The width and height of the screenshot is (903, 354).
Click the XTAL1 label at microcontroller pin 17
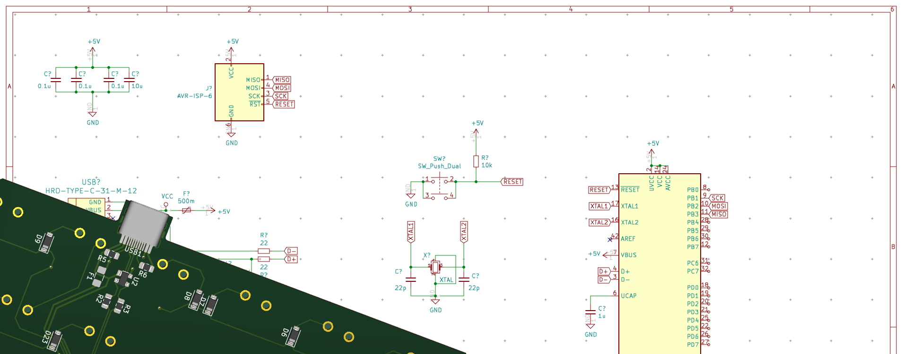tap(599, 206)
